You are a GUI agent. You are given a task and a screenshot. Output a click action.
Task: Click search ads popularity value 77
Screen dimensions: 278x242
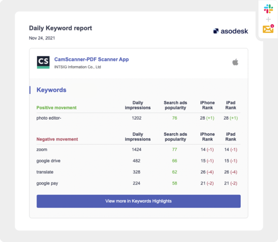[x=175, y=150]
